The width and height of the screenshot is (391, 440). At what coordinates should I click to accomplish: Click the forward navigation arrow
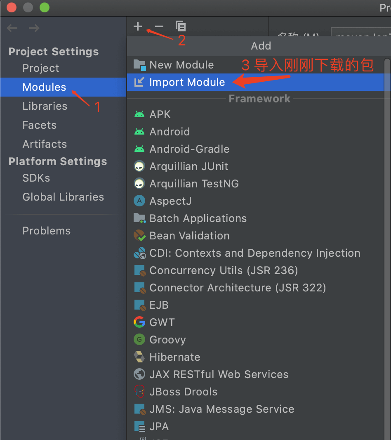34,28
